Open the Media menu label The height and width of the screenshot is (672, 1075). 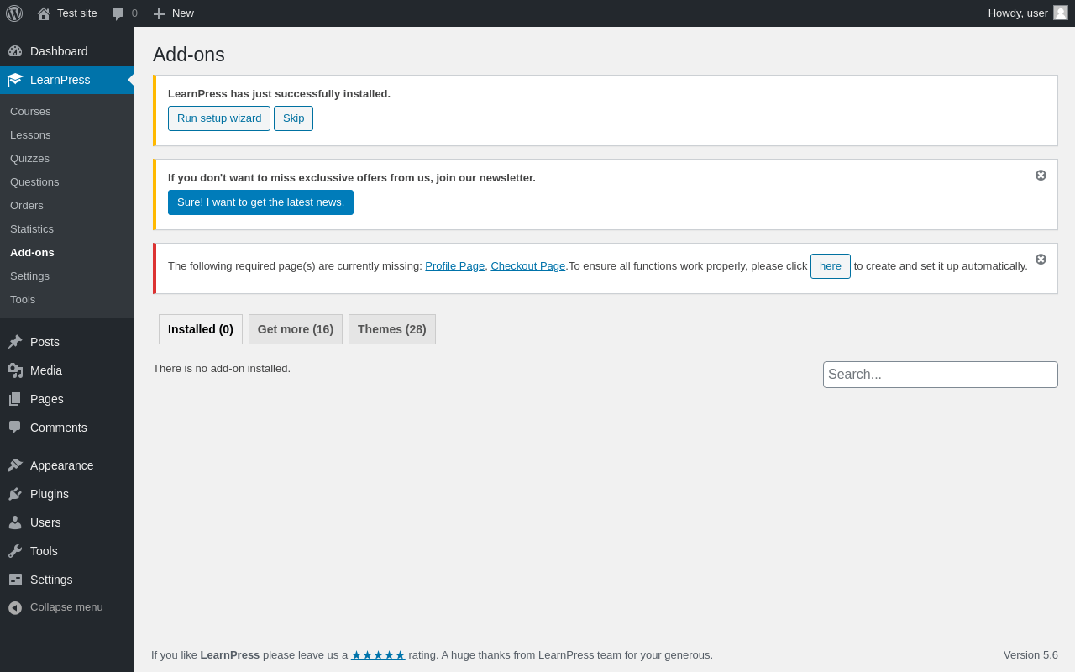click(46, 370)
